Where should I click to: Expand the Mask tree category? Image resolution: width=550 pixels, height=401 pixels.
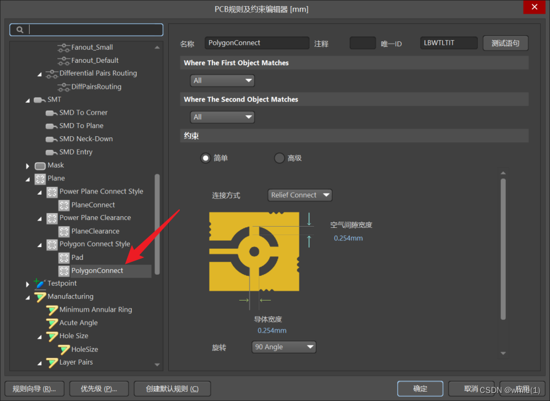tap(28, 166)
